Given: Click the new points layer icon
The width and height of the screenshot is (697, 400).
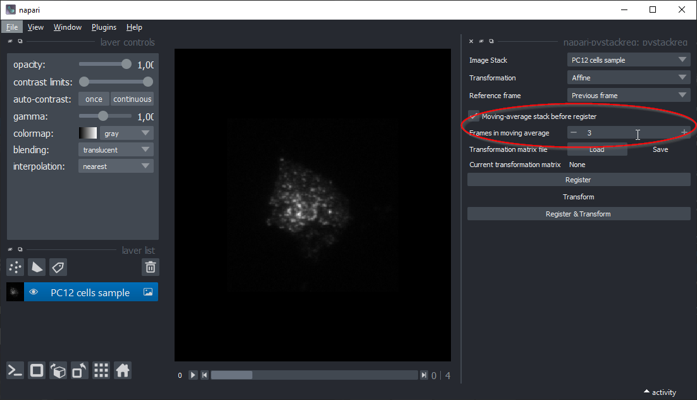Looking at the screenshot, I should (x=16, y=267).
